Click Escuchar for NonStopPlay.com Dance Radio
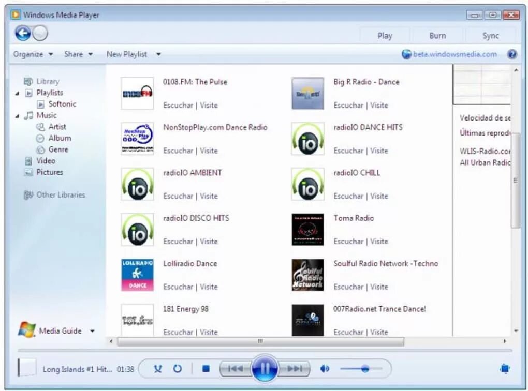The image size is (528, 391). (x=178, y=151)
